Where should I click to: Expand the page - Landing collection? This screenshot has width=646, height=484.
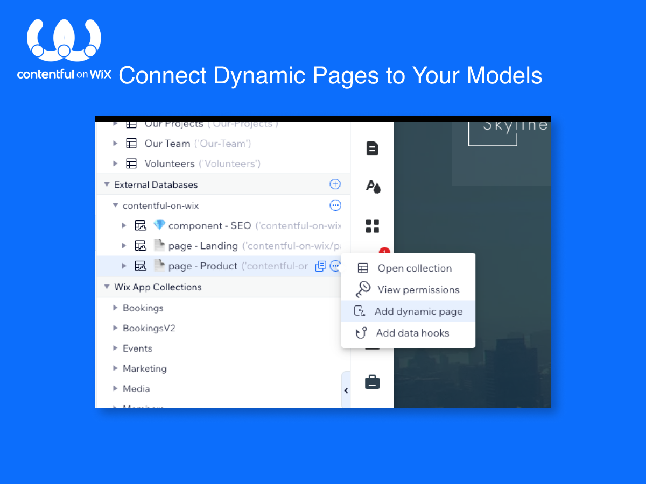tap(124, 246)
